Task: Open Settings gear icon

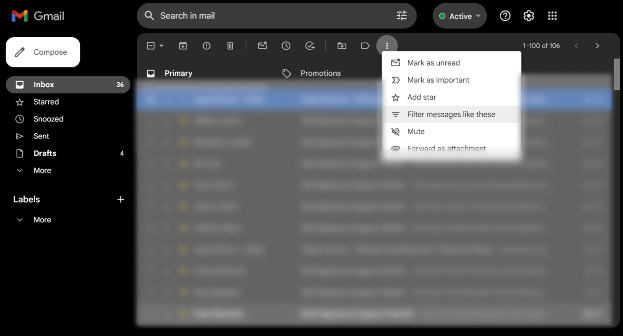Action: 528,16
